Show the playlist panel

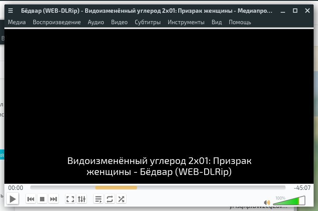click(98, 199)
